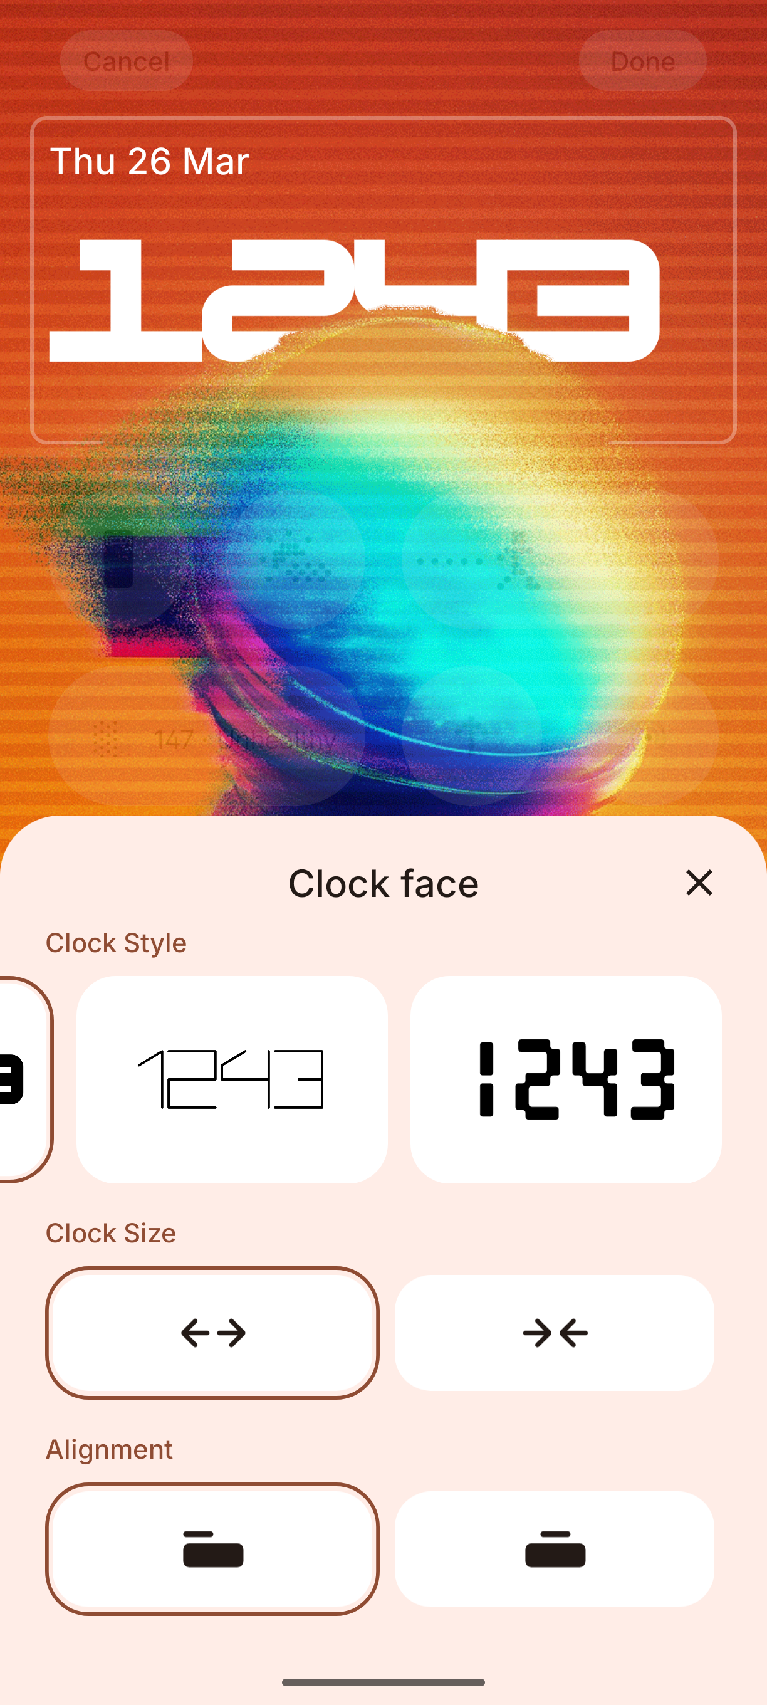
Task: Click the left-aligned bars icon
Action: [x=213, y=1549]
